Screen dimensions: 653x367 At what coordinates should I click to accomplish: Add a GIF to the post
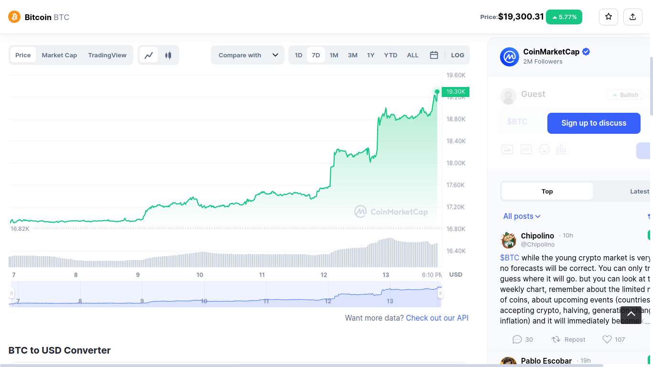click(x=526, y=150)
